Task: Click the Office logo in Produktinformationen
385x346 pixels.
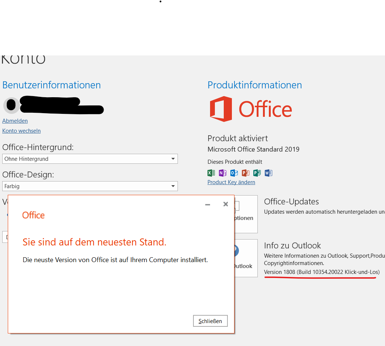Action: (x=251, y=109)
